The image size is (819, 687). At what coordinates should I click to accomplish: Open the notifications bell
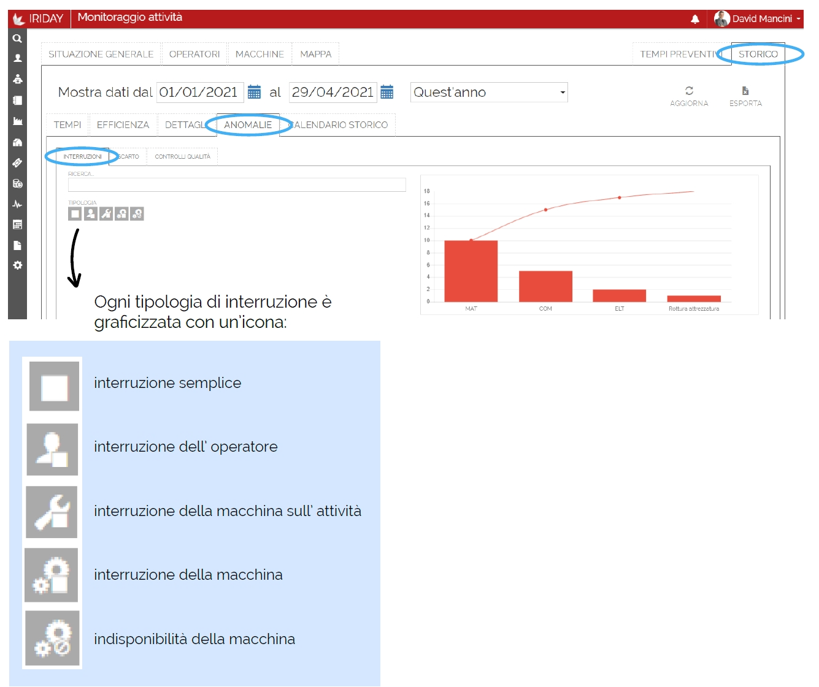tap(695, 19)
